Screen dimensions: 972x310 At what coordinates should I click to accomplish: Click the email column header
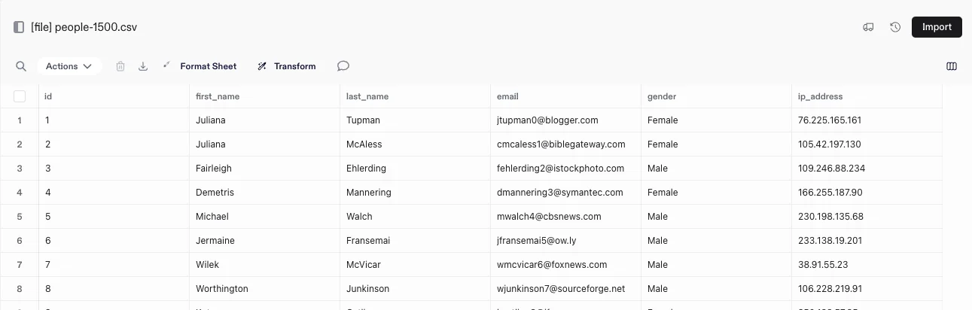[x=507, y=96]
